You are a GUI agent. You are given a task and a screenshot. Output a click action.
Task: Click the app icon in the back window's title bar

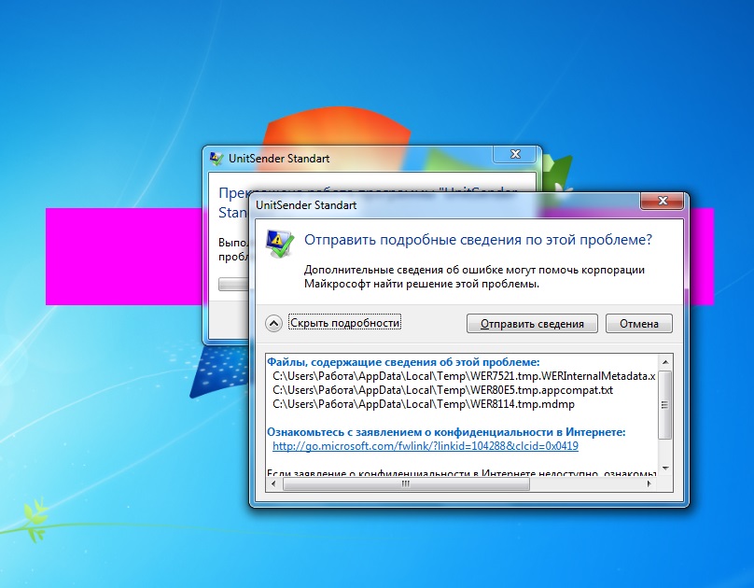point(216,158)
